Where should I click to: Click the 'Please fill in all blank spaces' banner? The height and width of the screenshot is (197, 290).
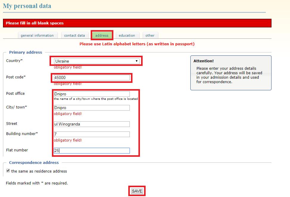(137, 23)
